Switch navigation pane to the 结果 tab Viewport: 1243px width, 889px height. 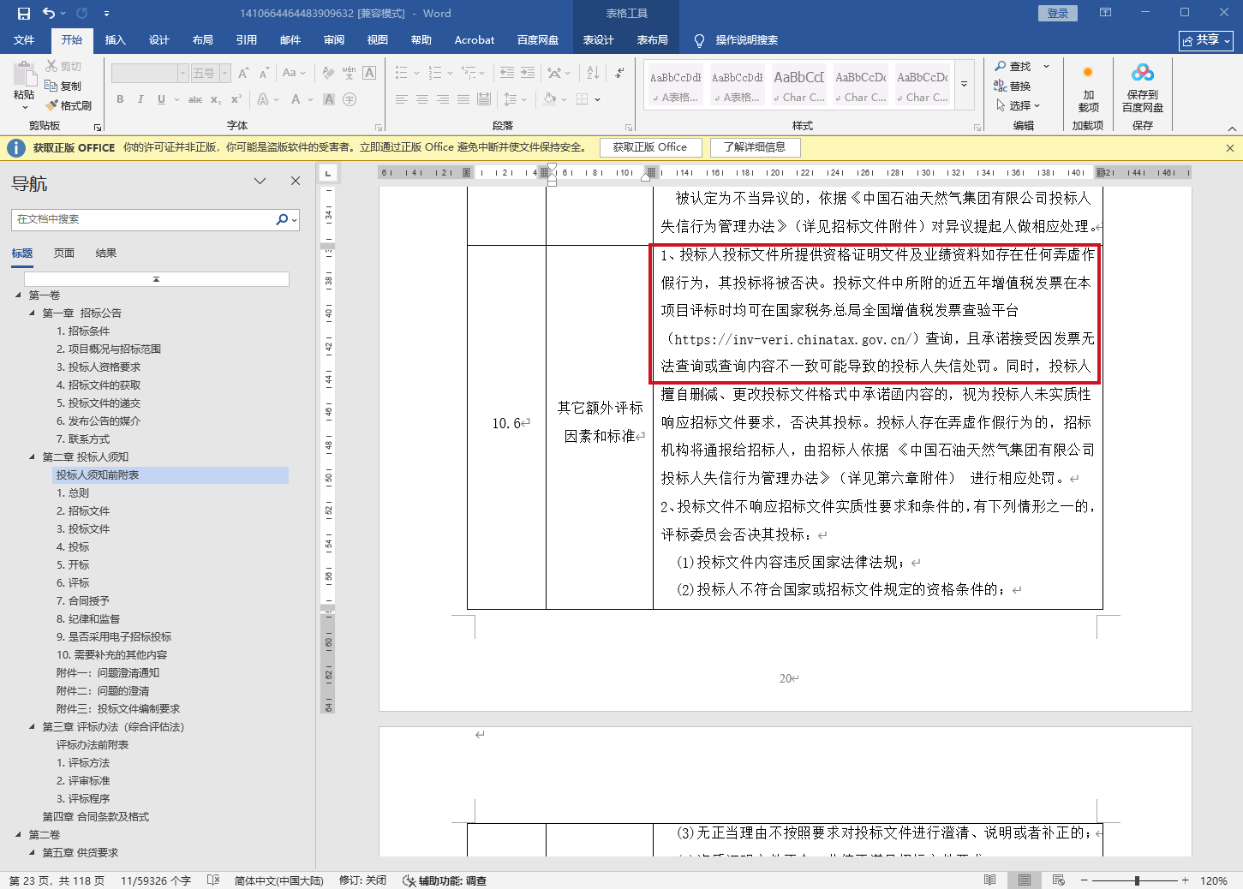(x=106, y=254)
